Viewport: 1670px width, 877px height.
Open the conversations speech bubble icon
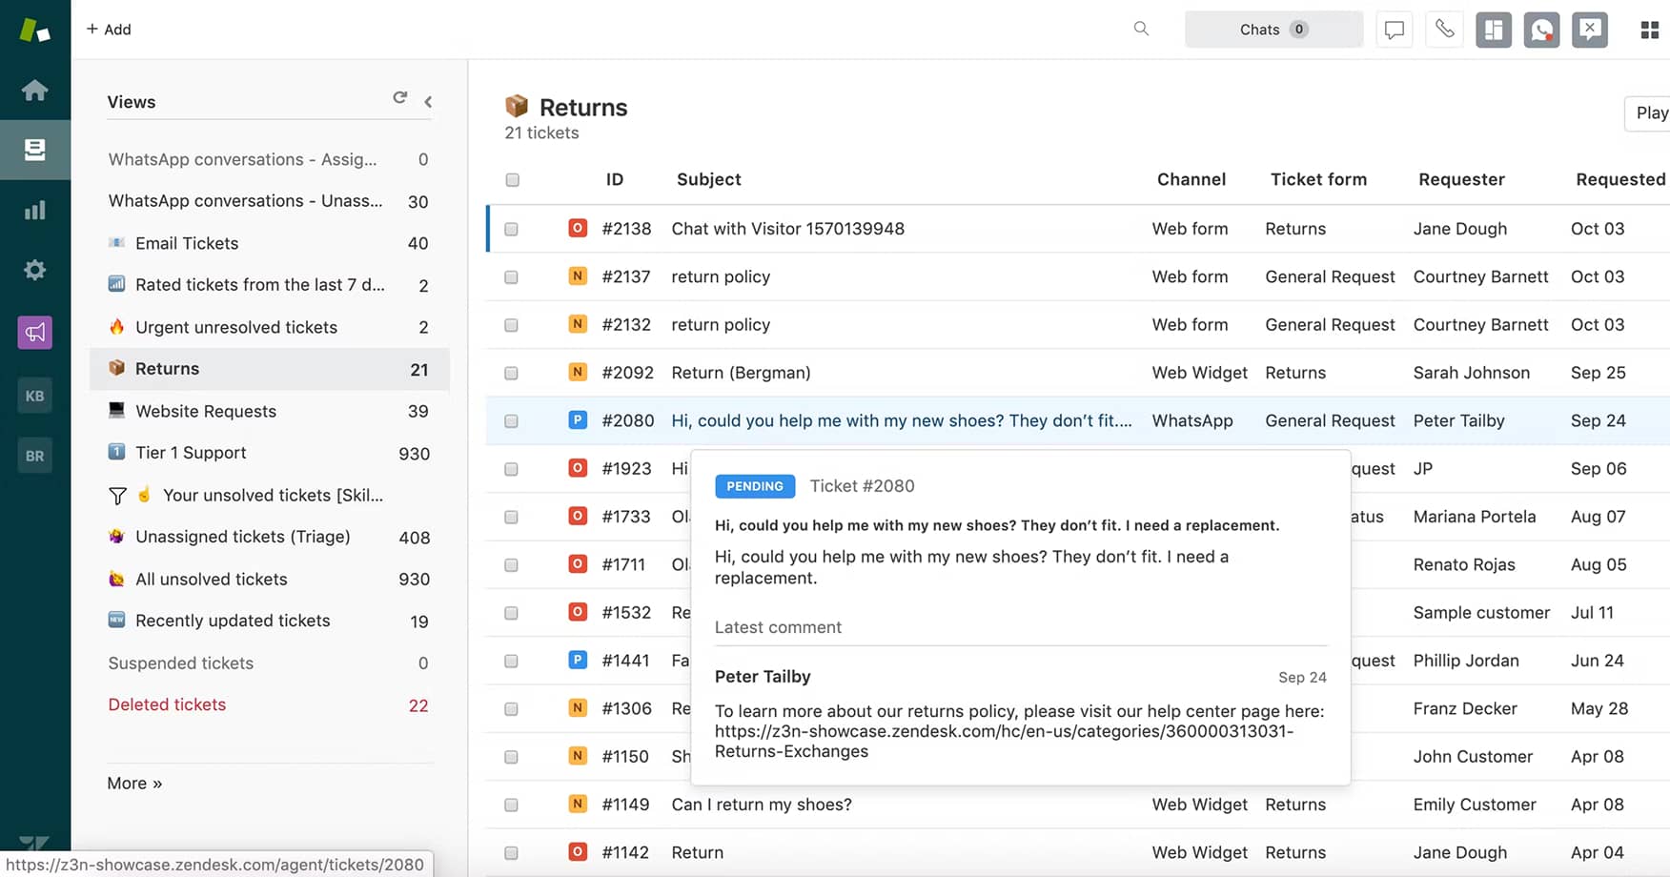coord(1395,30)
